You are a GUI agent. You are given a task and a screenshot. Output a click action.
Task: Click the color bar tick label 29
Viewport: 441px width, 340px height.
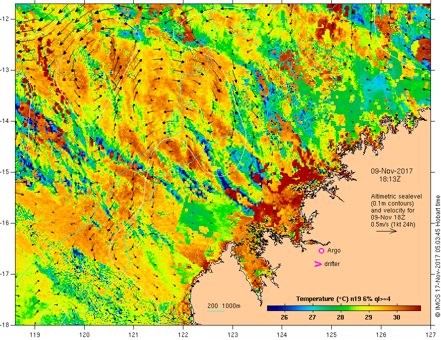[x=368, y=317]
